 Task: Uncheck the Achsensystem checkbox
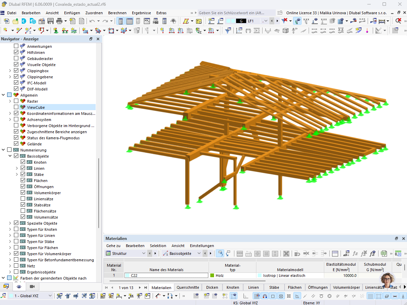pos(16,120)
